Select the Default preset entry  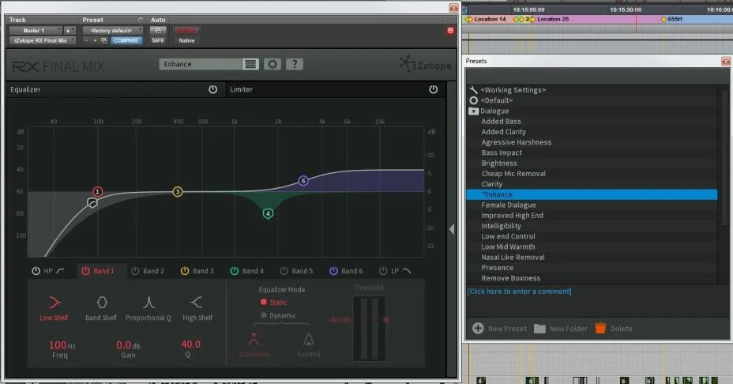click(x=592, y=100)
